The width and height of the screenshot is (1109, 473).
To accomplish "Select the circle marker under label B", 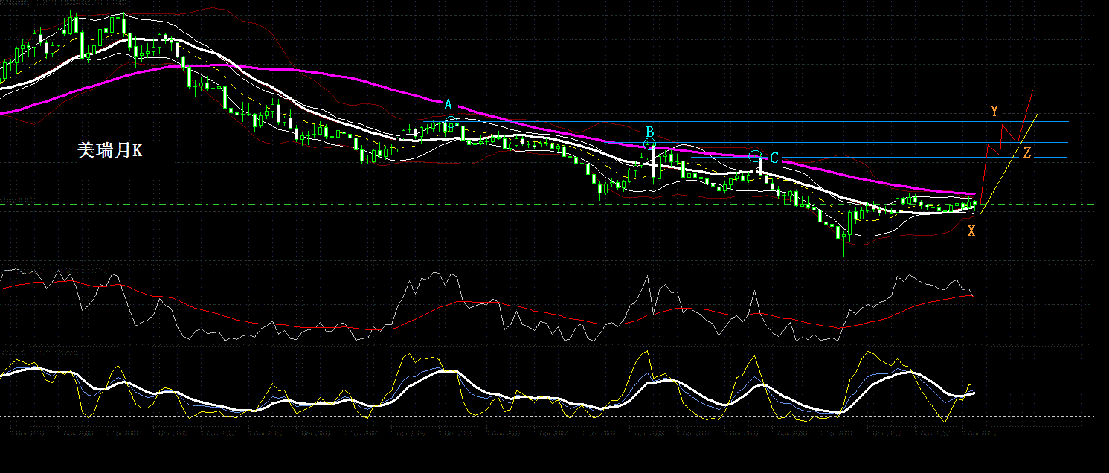I will (649, 145).
